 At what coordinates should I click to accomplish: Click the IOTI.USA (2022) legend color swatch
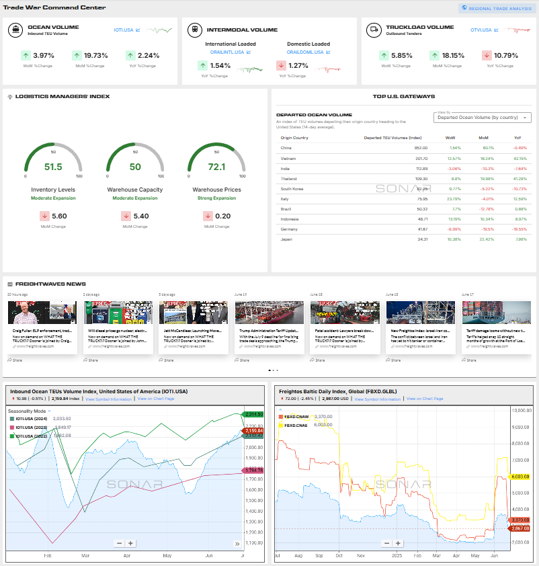coord(12,436)
